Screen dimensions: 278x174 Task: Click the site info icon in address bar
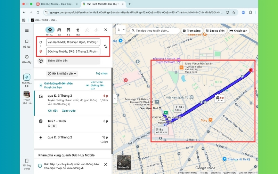click(46, 12)
